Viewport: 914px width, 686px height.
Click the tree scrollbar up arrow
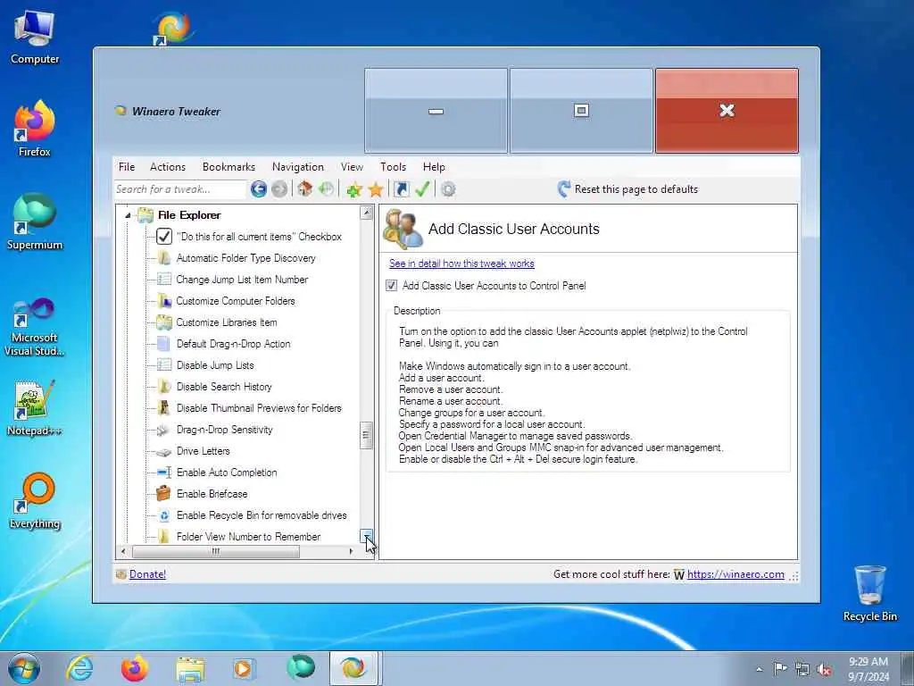tap(367, 213)
